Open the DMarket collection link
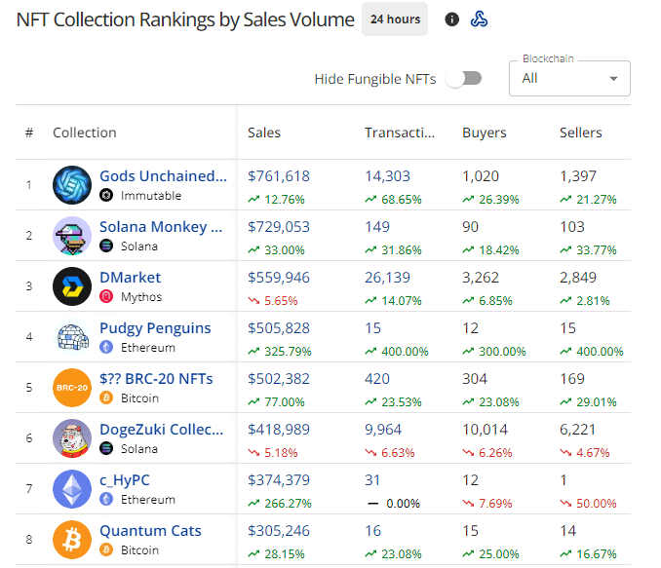The height and width of the screenshot is (568, 661). pos(130,278)
